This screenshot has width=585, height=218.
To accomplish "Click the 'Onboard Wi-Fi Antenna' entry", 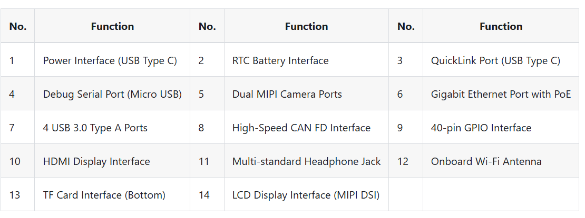I will pos(486,161).
